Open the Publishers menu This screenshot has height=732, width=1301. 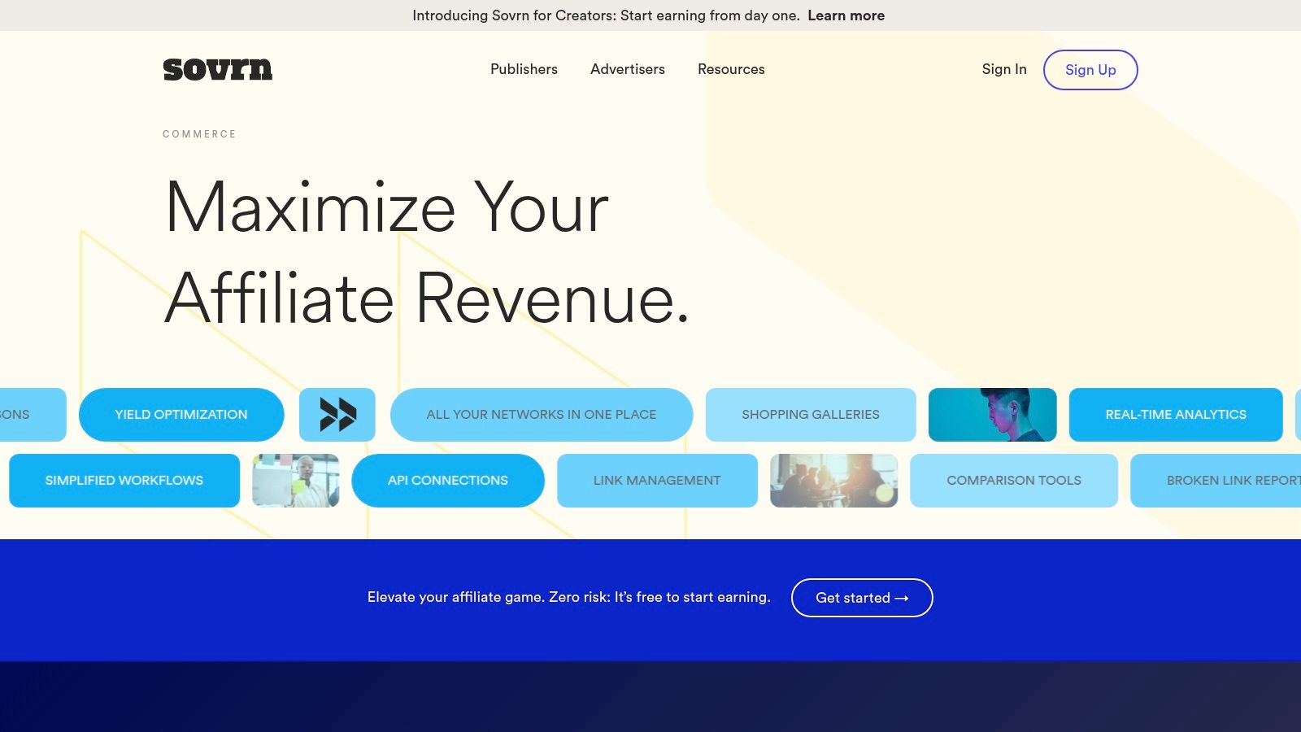click(x=523, y=69)
